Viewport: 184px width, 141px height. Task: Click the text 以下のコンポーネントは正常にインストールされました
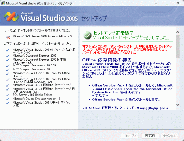37,44
